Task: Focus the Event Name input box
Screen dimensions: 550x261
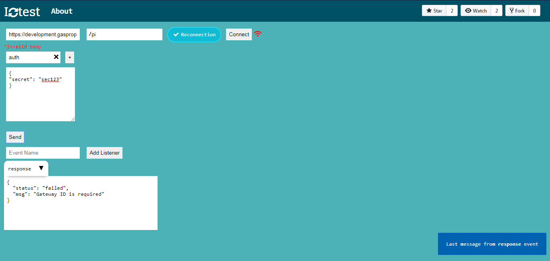Action: 42,153
